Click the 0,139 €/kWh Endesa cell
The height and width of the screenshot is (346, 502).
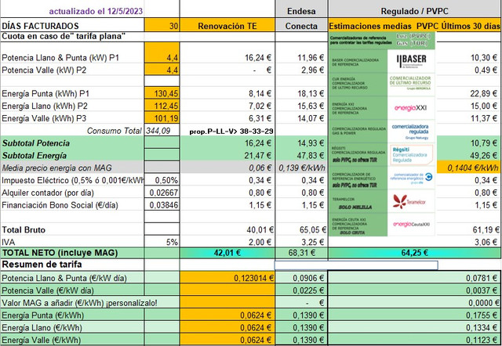point(301,168)
